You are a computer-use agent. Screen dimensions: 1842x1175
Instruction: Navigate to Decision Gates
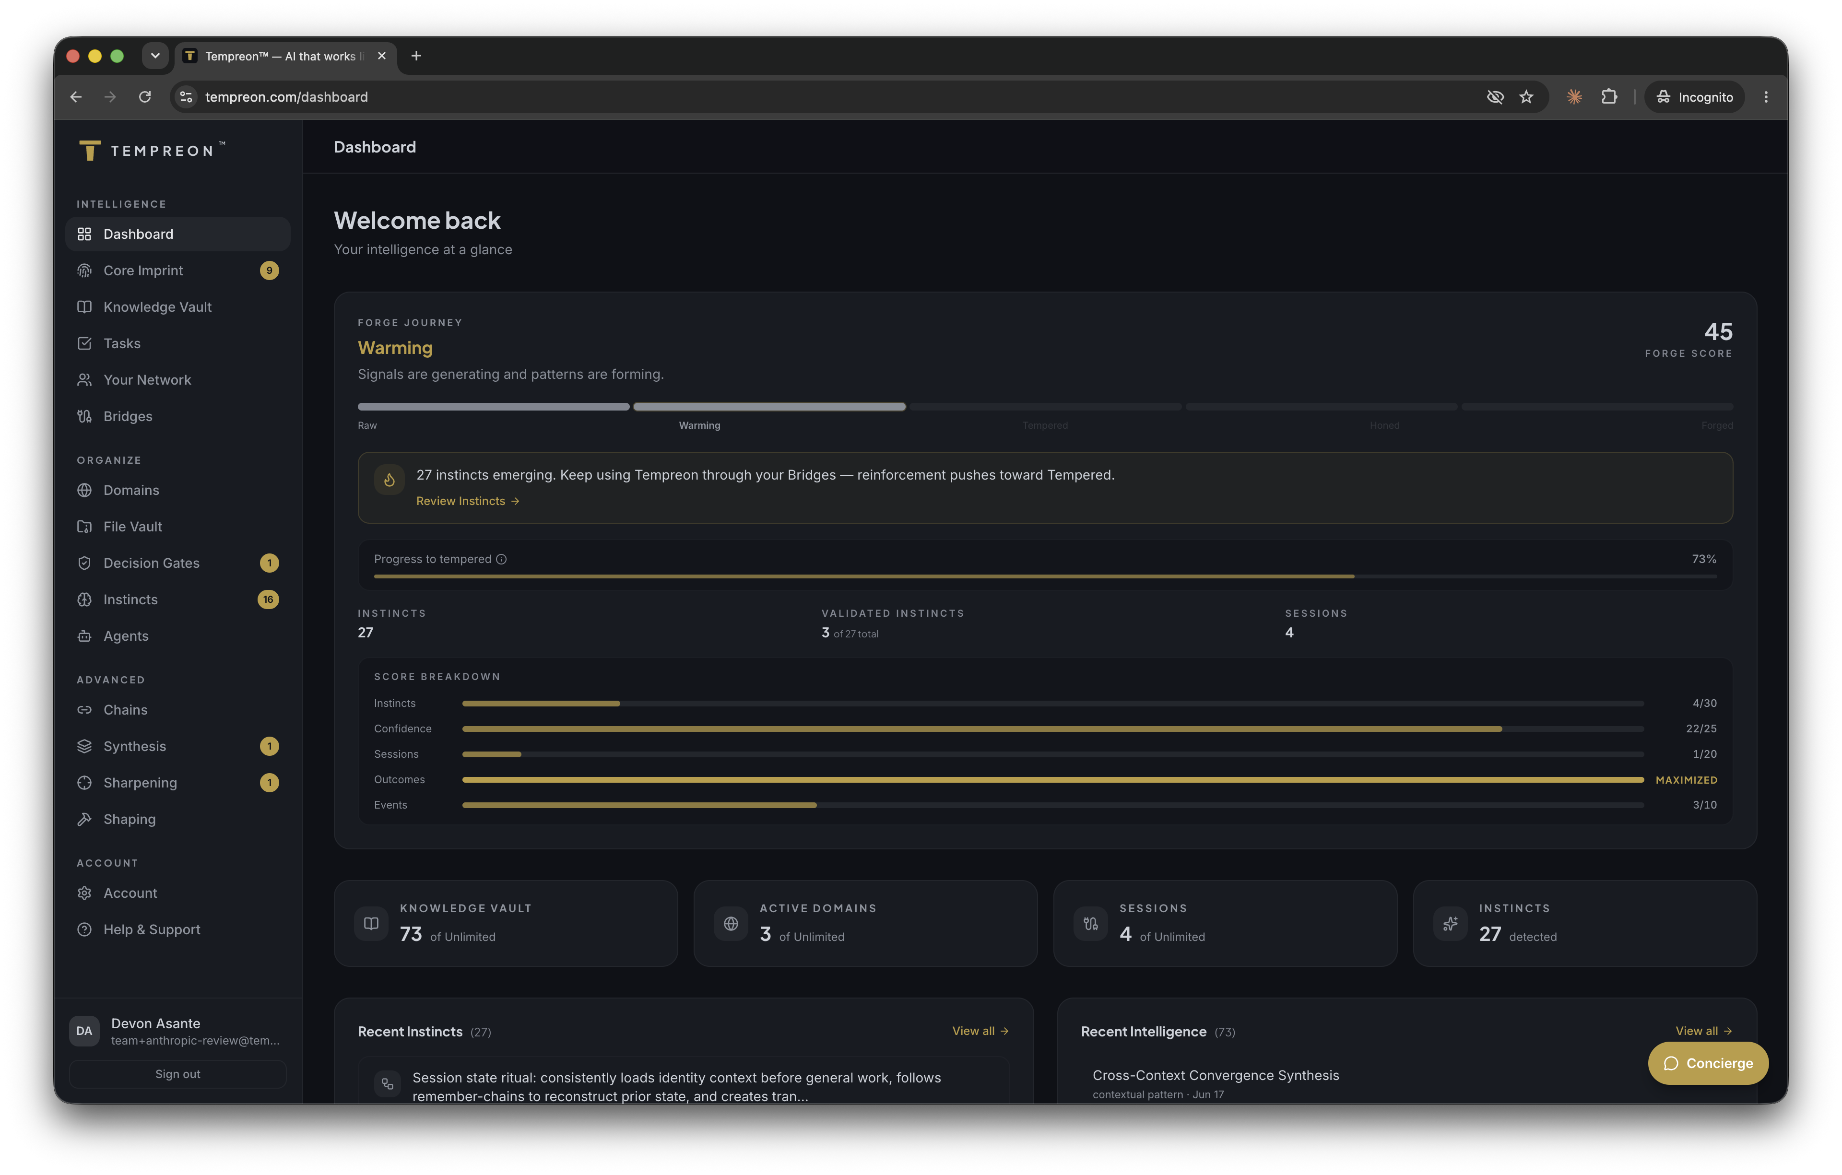177,563
